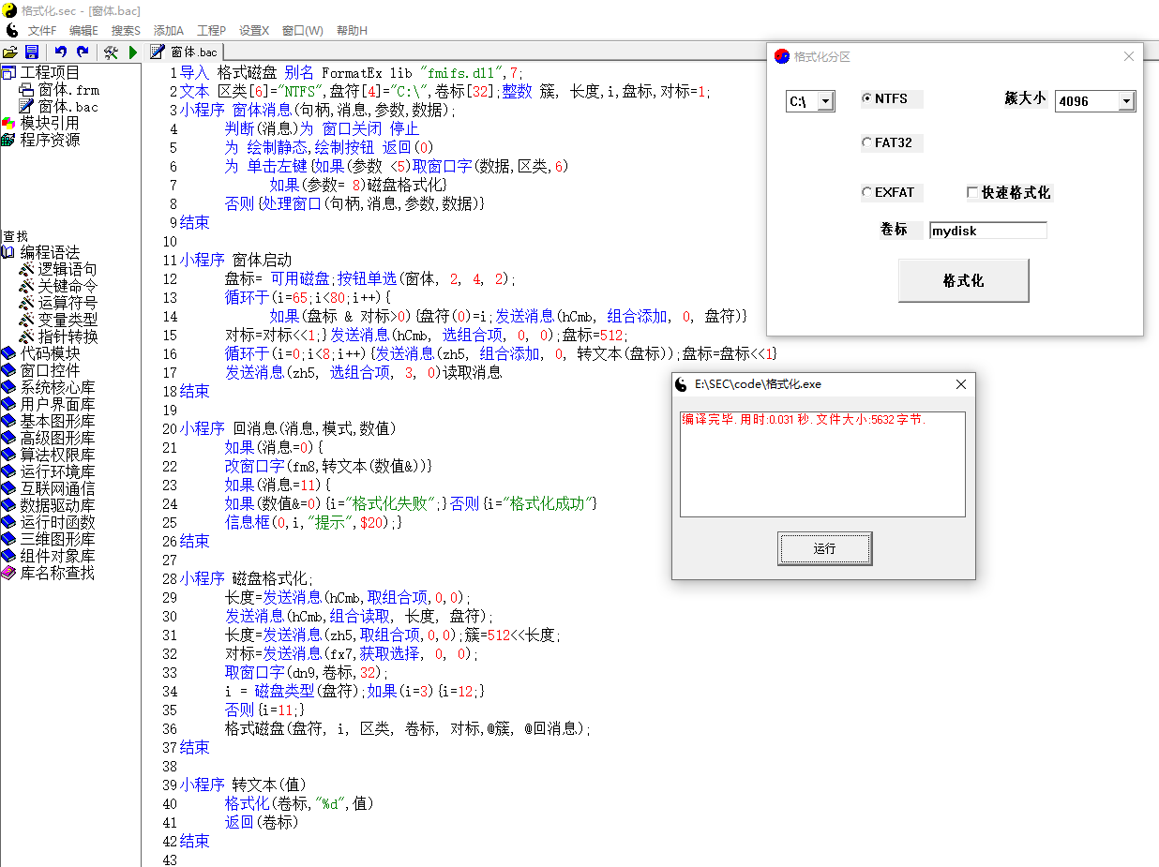Click the build tools hammer icon
The image size is (1159, 867).
(x=111, y=52)
